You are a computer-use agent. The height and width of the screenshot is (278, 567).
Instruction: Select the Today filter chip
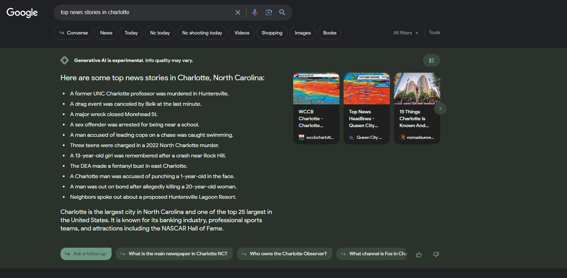click(x=131, y=33)
